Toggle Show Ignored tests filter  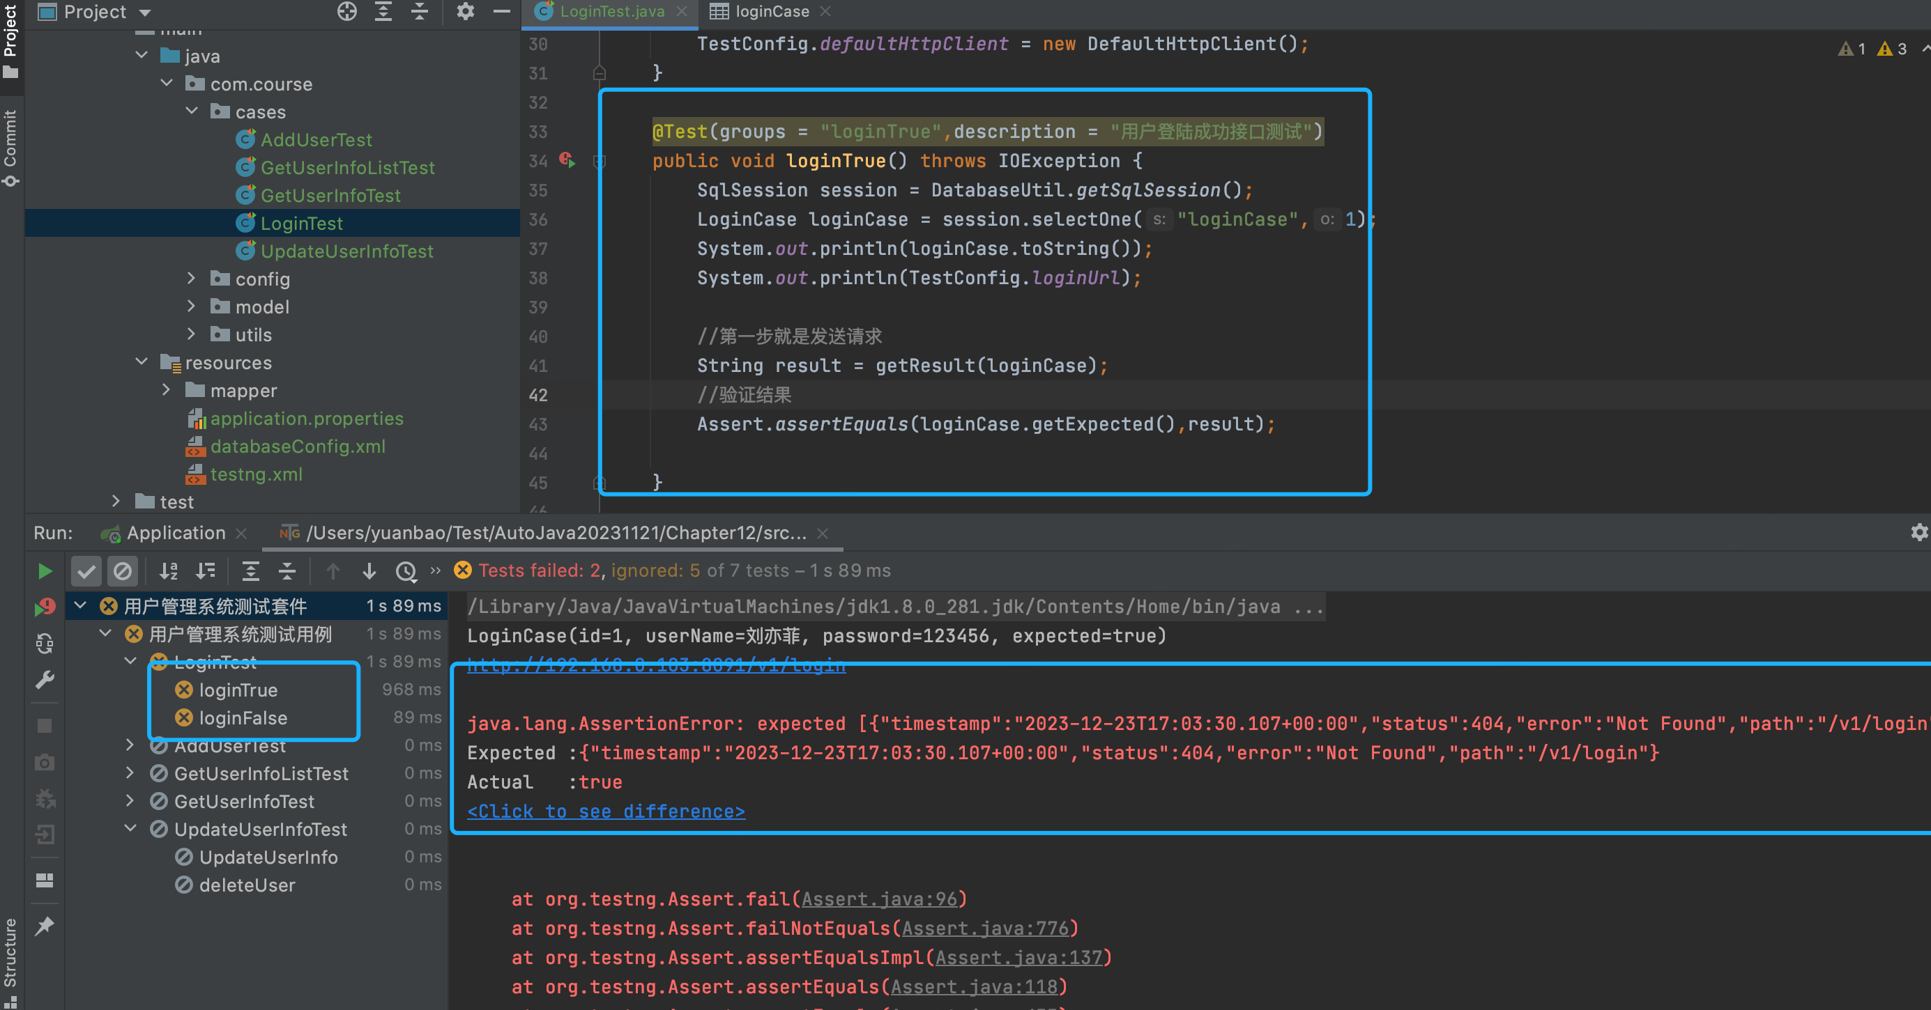pyautogui.click(x=122, y=572)
